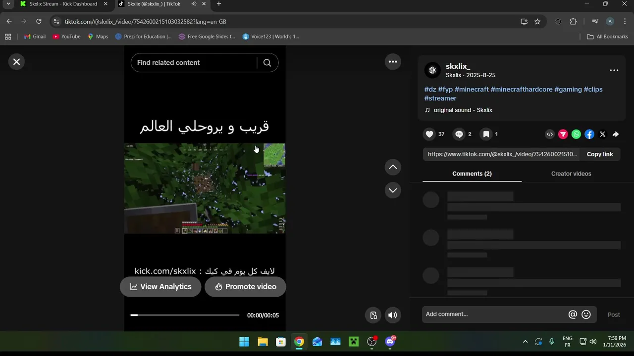Open Chrome media control icon
Image resolution: width=634 pixels, height=356 pixels.
(595, 21)
